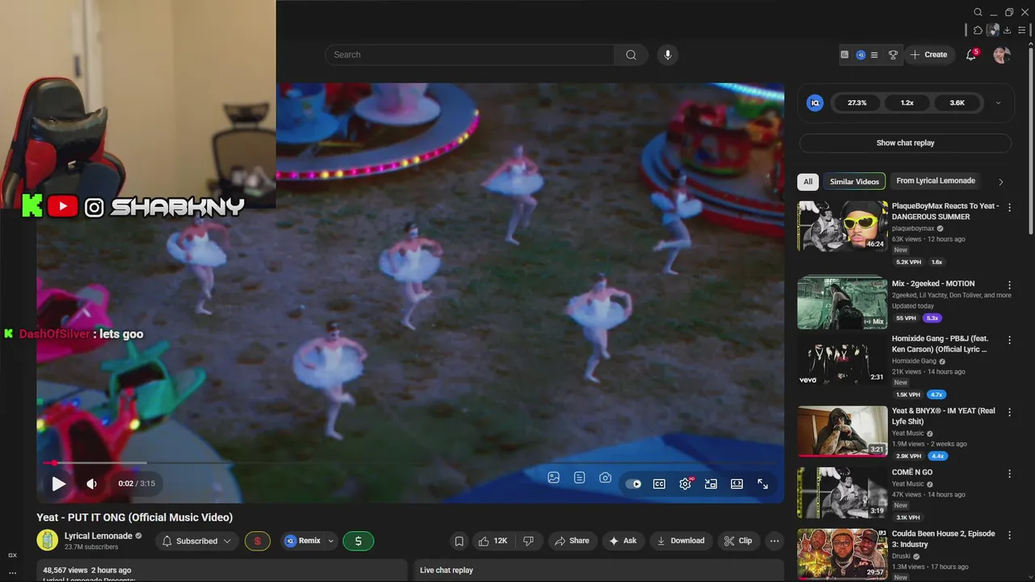This screenshot has width=1035, height=582.
Task: Open the trophy icon in the top toolbar
Action: (x=893, y=55)
